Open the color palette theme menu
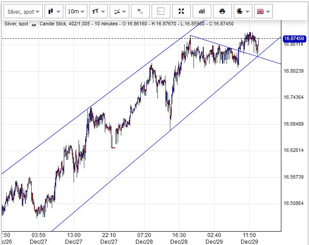 (242, 11)
